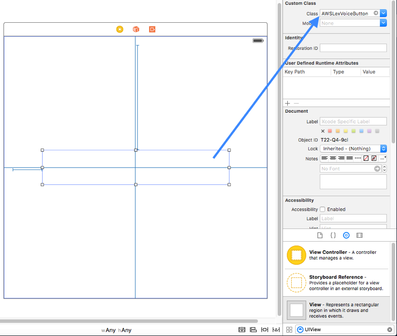This screenshot has width=397, height=336.
Task: Open the notes background color box
Action: (x=374, y=158)
